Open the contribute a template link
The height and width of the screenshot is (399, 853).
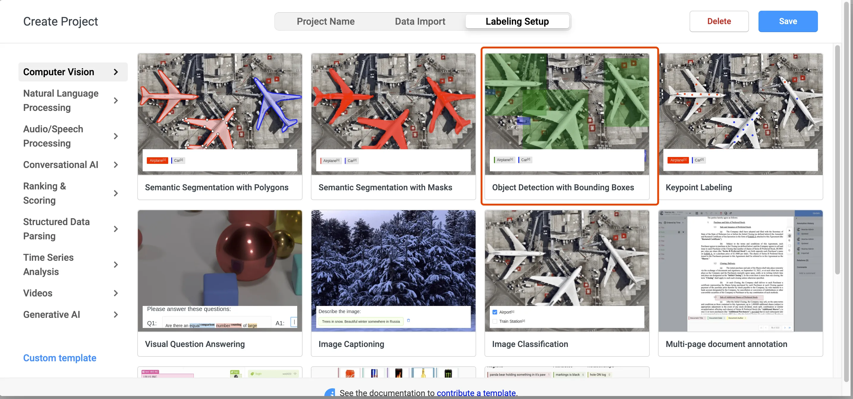[x=476, y=393]
